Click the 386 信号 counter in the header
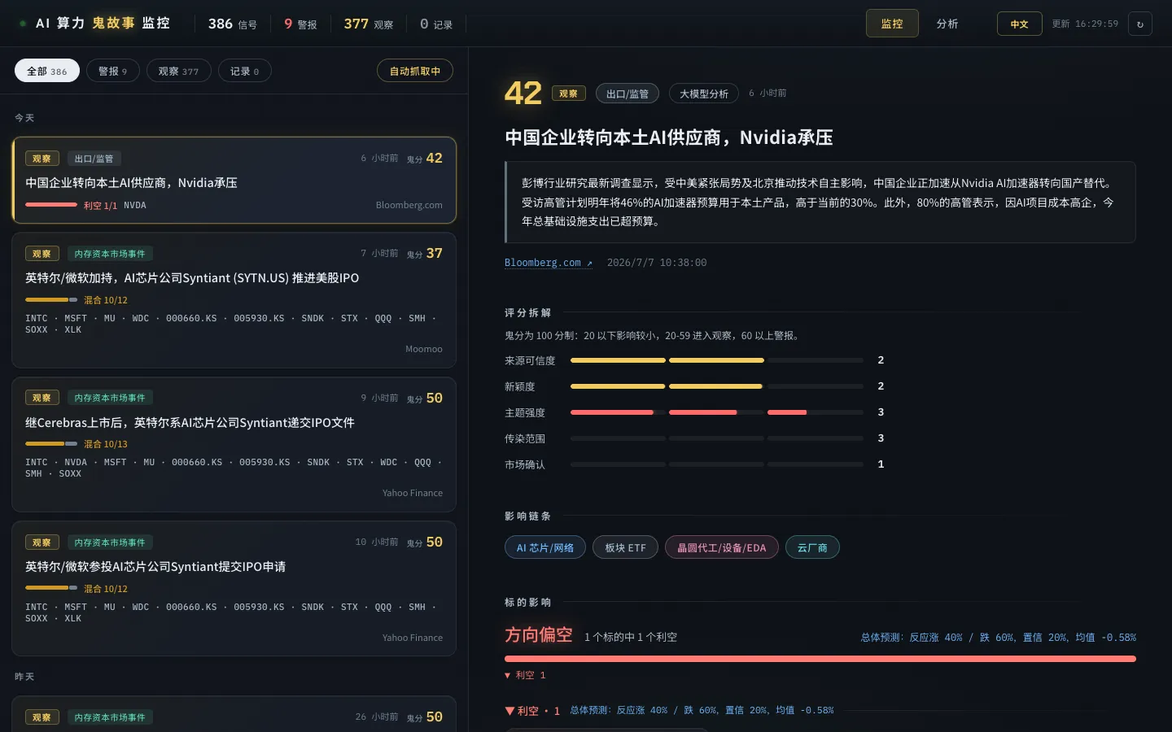Image resolution: width=1172 pixels, height=732 pixels. [x=233, y=24]
